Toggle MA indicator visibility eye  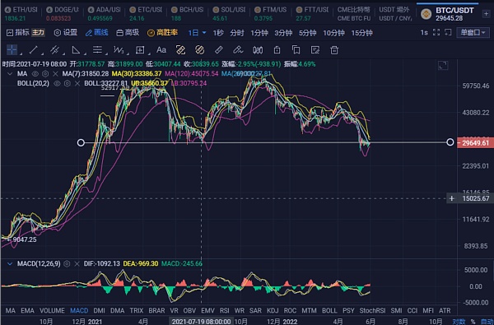[x=35, y=74]
